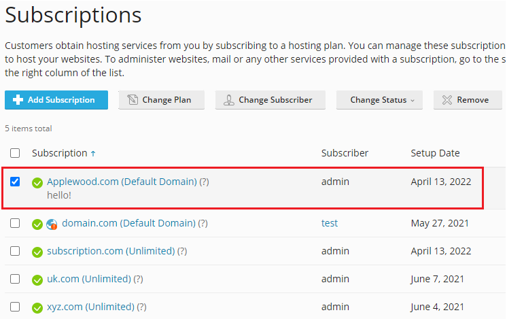
Task: Click the globe warning icon next to domain.com
Action: tap(52, 224)
